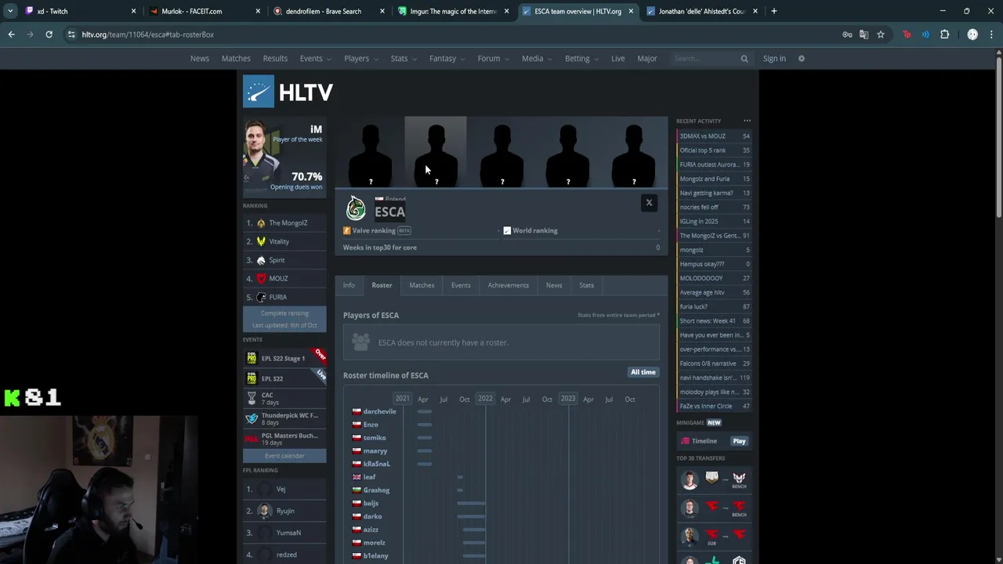This screenshot has height=564, width=1003.
Task: Click Sign in link
Action: [x=774, y=59]
